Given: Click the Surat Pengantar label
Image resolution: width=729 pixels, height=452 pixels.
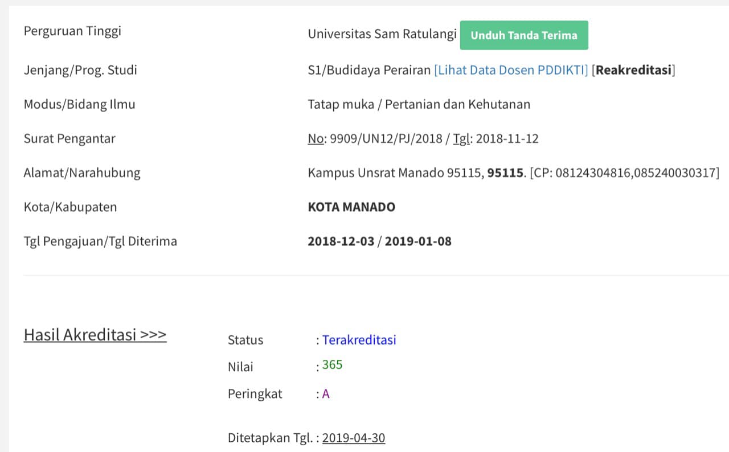Looking at the screenshot, I should coord(69,139).
